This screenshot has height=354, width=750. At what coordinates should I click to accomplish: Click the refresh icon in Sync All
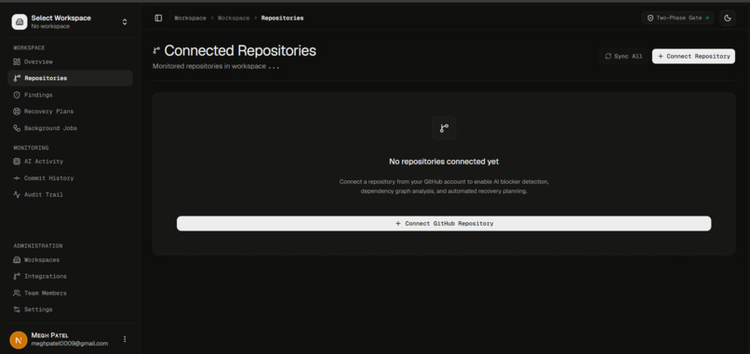pyautogui.click(x=609, y=57)
